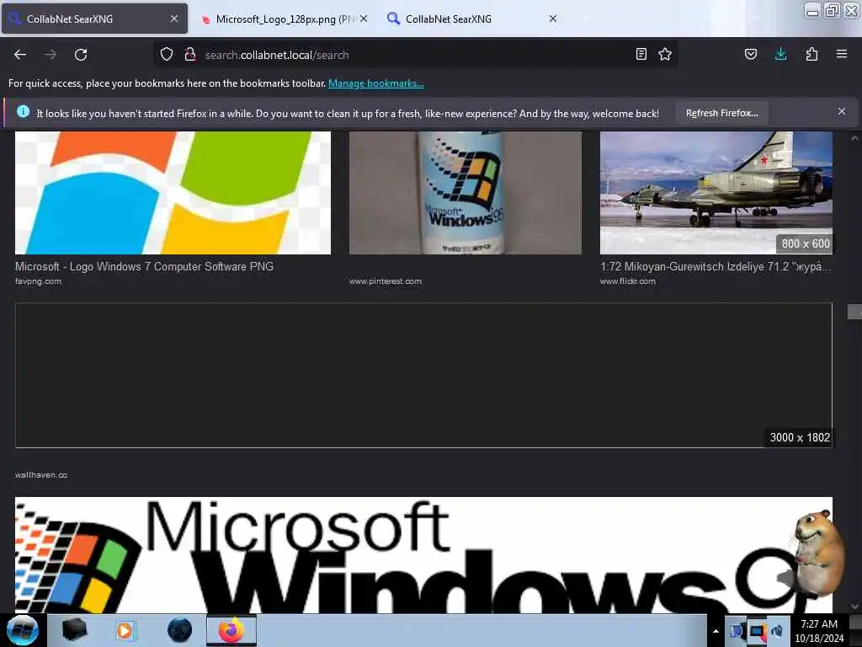Open the Windows 95 can image result
Image resolution: width=862 pixels, height=647 pixels.
465,193
